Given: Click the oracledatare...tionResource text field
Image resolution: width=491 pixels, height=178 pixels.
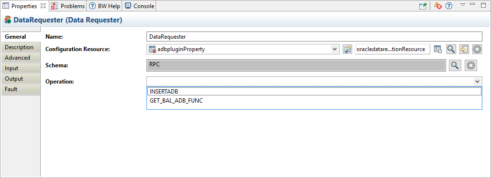Looking at the screenshot, I should click(393, 49).
